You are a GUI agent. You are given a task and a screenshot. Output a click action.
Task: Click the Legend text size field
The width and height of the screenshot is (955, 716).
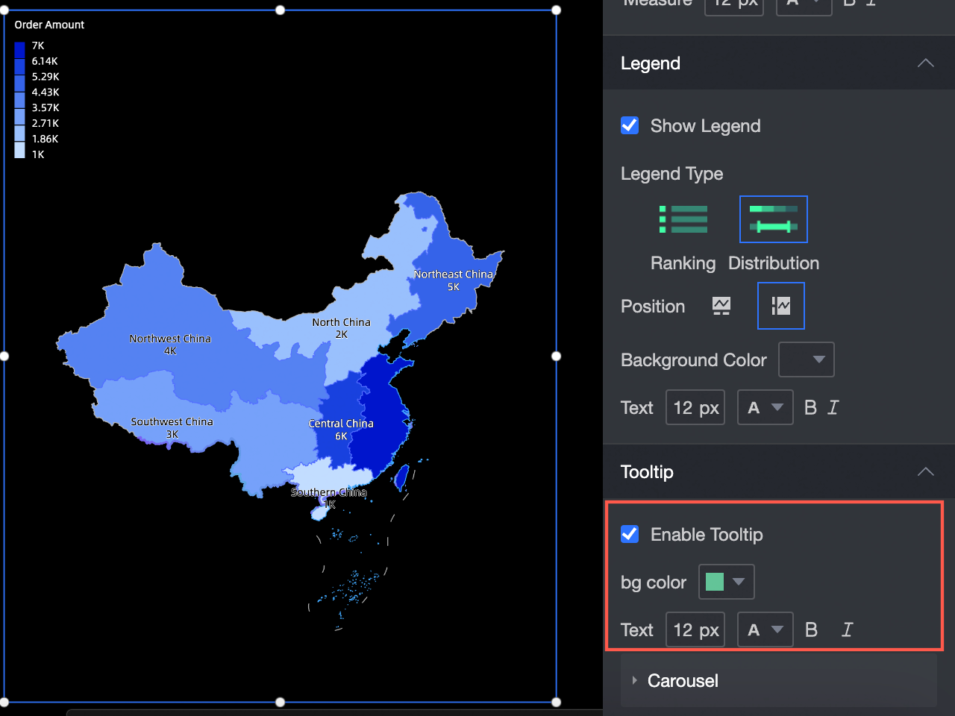point(695,408)
